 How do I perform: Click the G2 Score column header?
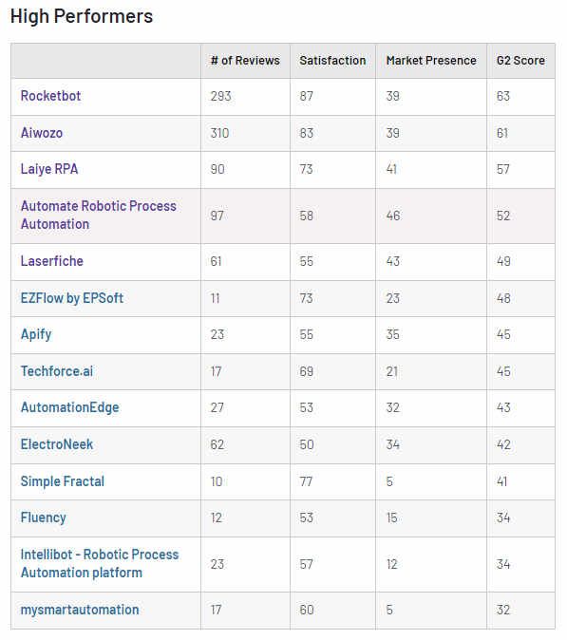(520, 61)
